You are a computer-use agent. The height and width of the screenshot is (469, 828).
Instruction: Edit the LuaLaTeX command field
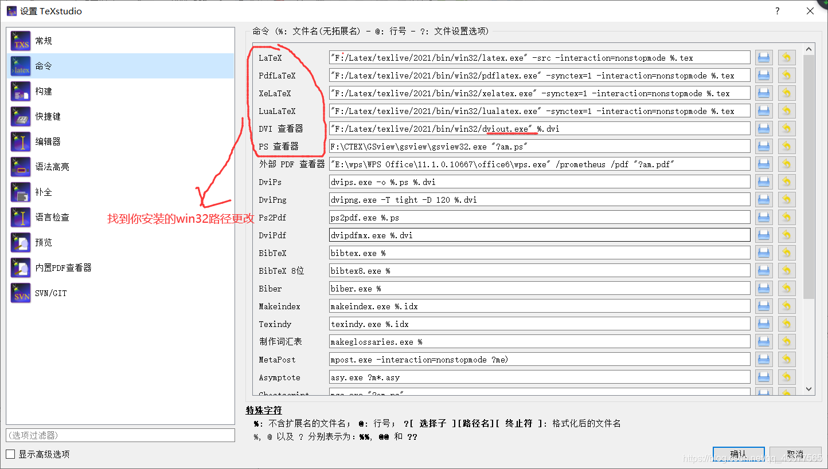pyautogui.click(x=540, y=111)
